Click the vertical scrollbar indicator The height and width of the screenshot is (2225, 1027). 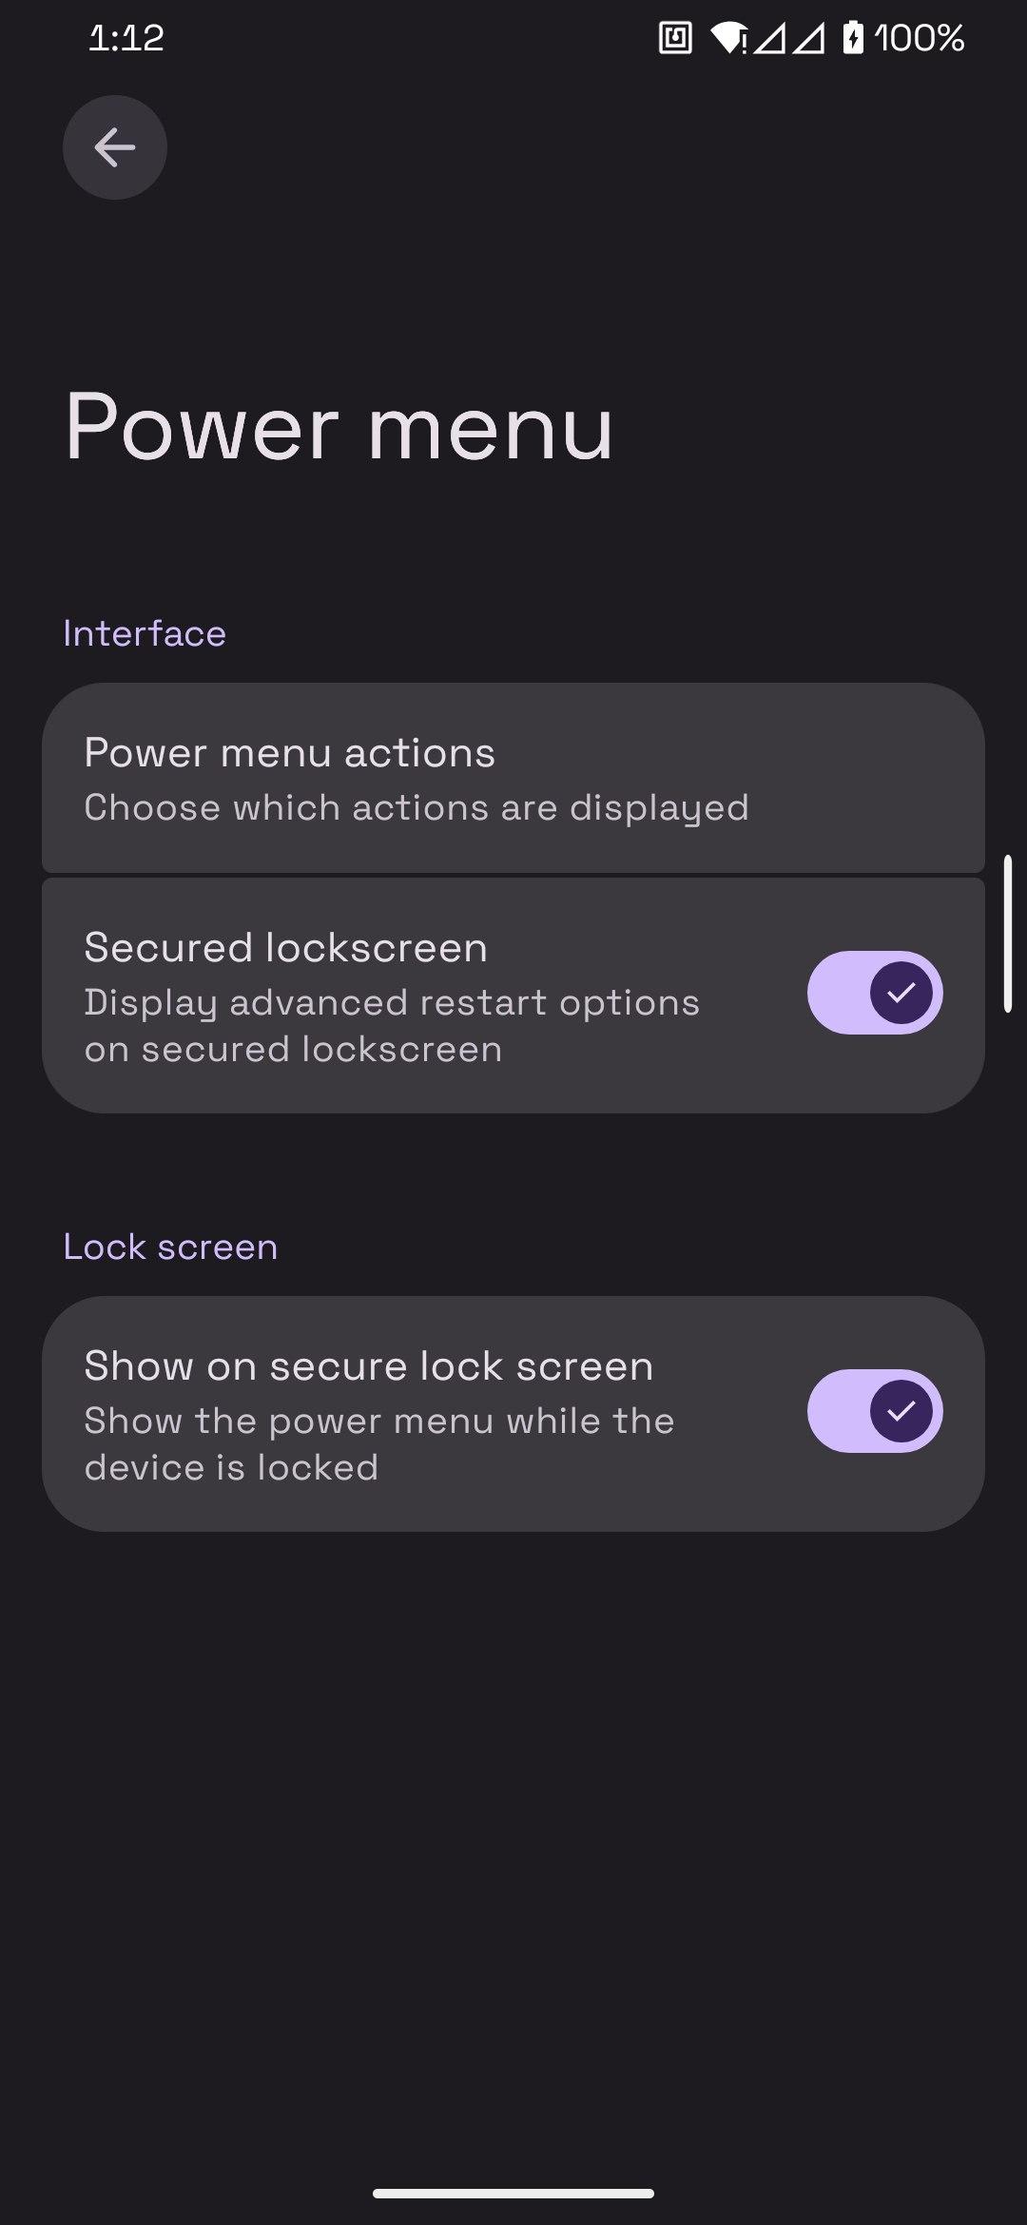click(1007, 934)
